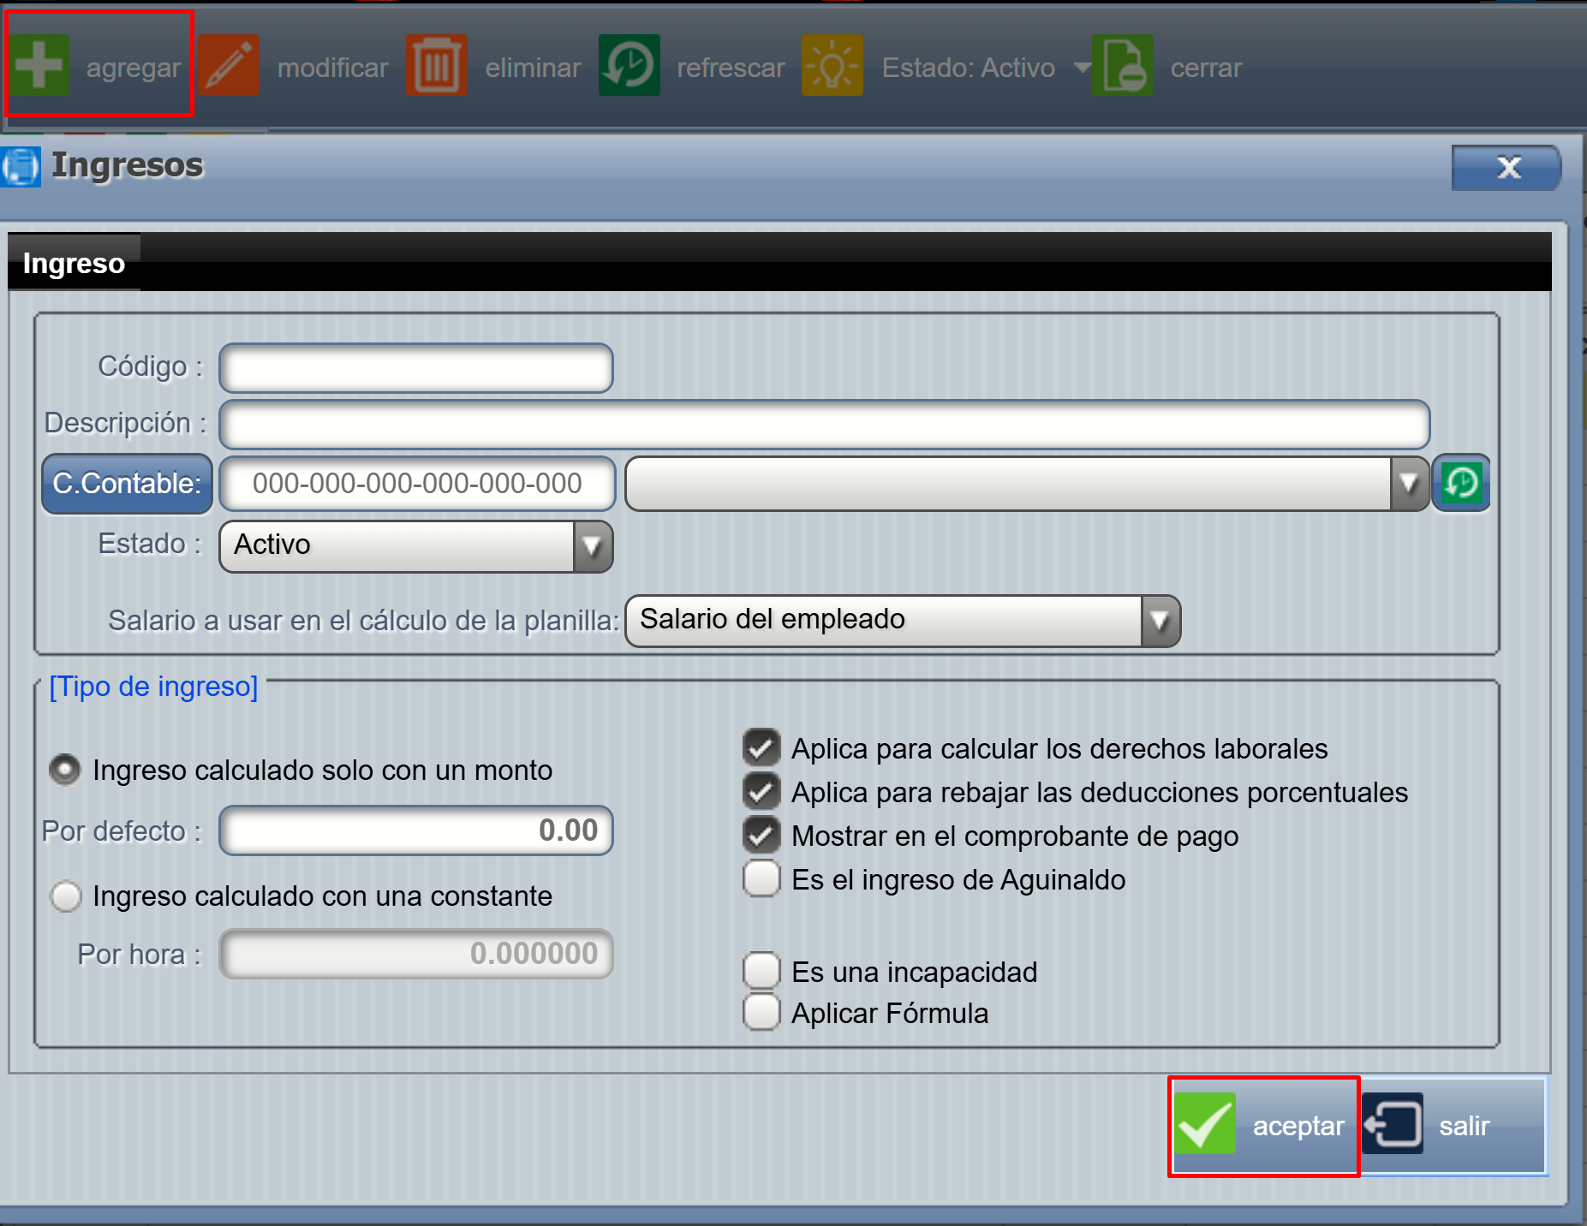Click the aceptar button
The height and width of the screenshot is (1226, 1587).
(x=1263, y=1125)
